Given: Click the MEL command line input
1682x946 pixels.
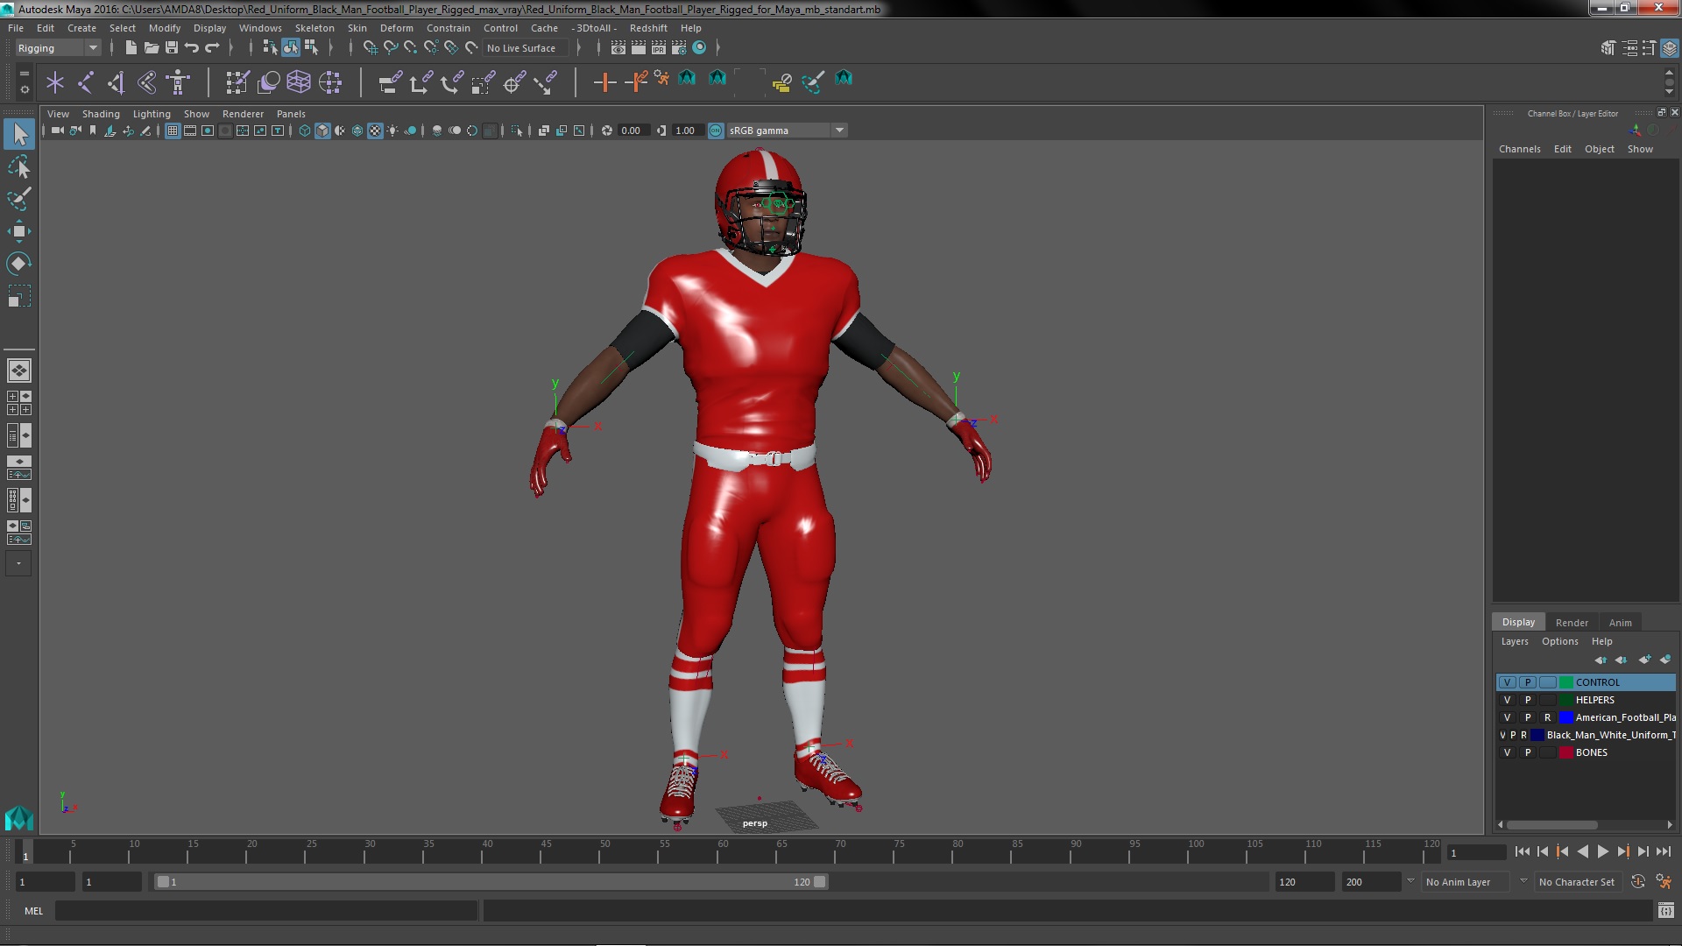Looking at the screenshot, I should [x=266, y=911].
